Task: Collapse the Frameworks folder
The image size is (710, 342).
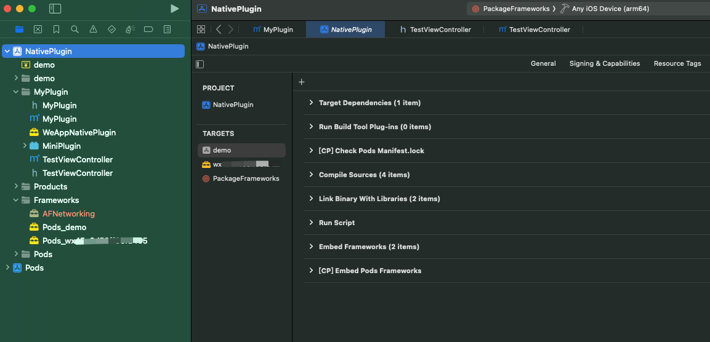Action: (16, 200)
